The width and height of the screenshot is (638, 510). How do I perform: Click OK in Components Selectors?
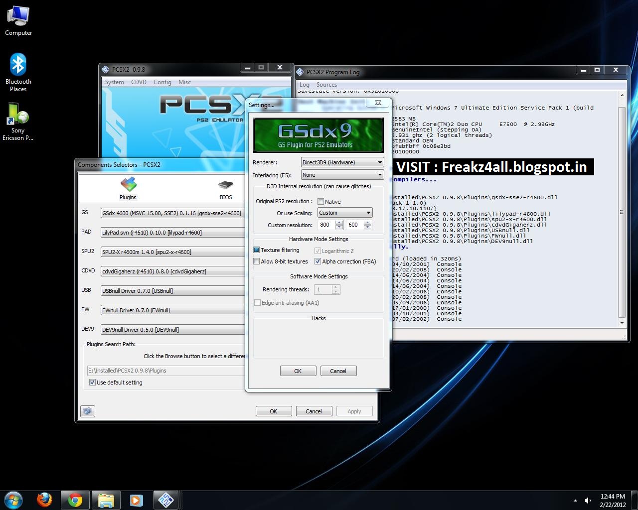point(274,411)
